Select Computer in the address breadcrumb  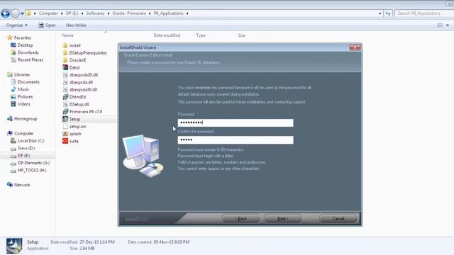click(48, 13)
